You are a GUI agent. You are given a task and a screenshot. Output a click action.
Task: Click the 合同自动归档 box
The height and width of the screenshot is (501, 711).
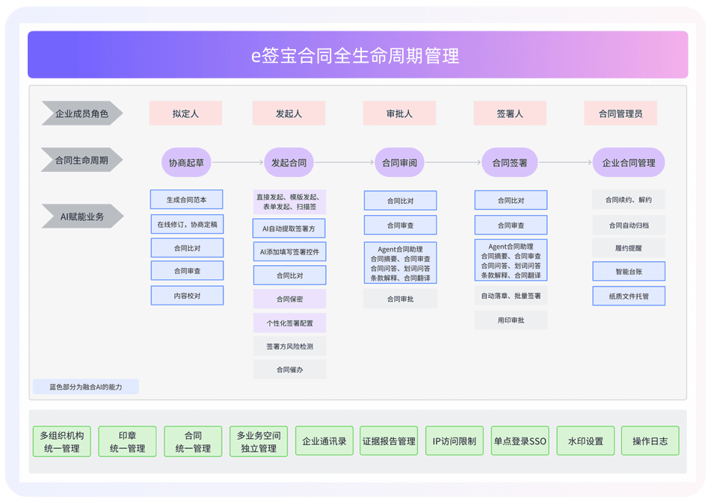click(629, 225)
